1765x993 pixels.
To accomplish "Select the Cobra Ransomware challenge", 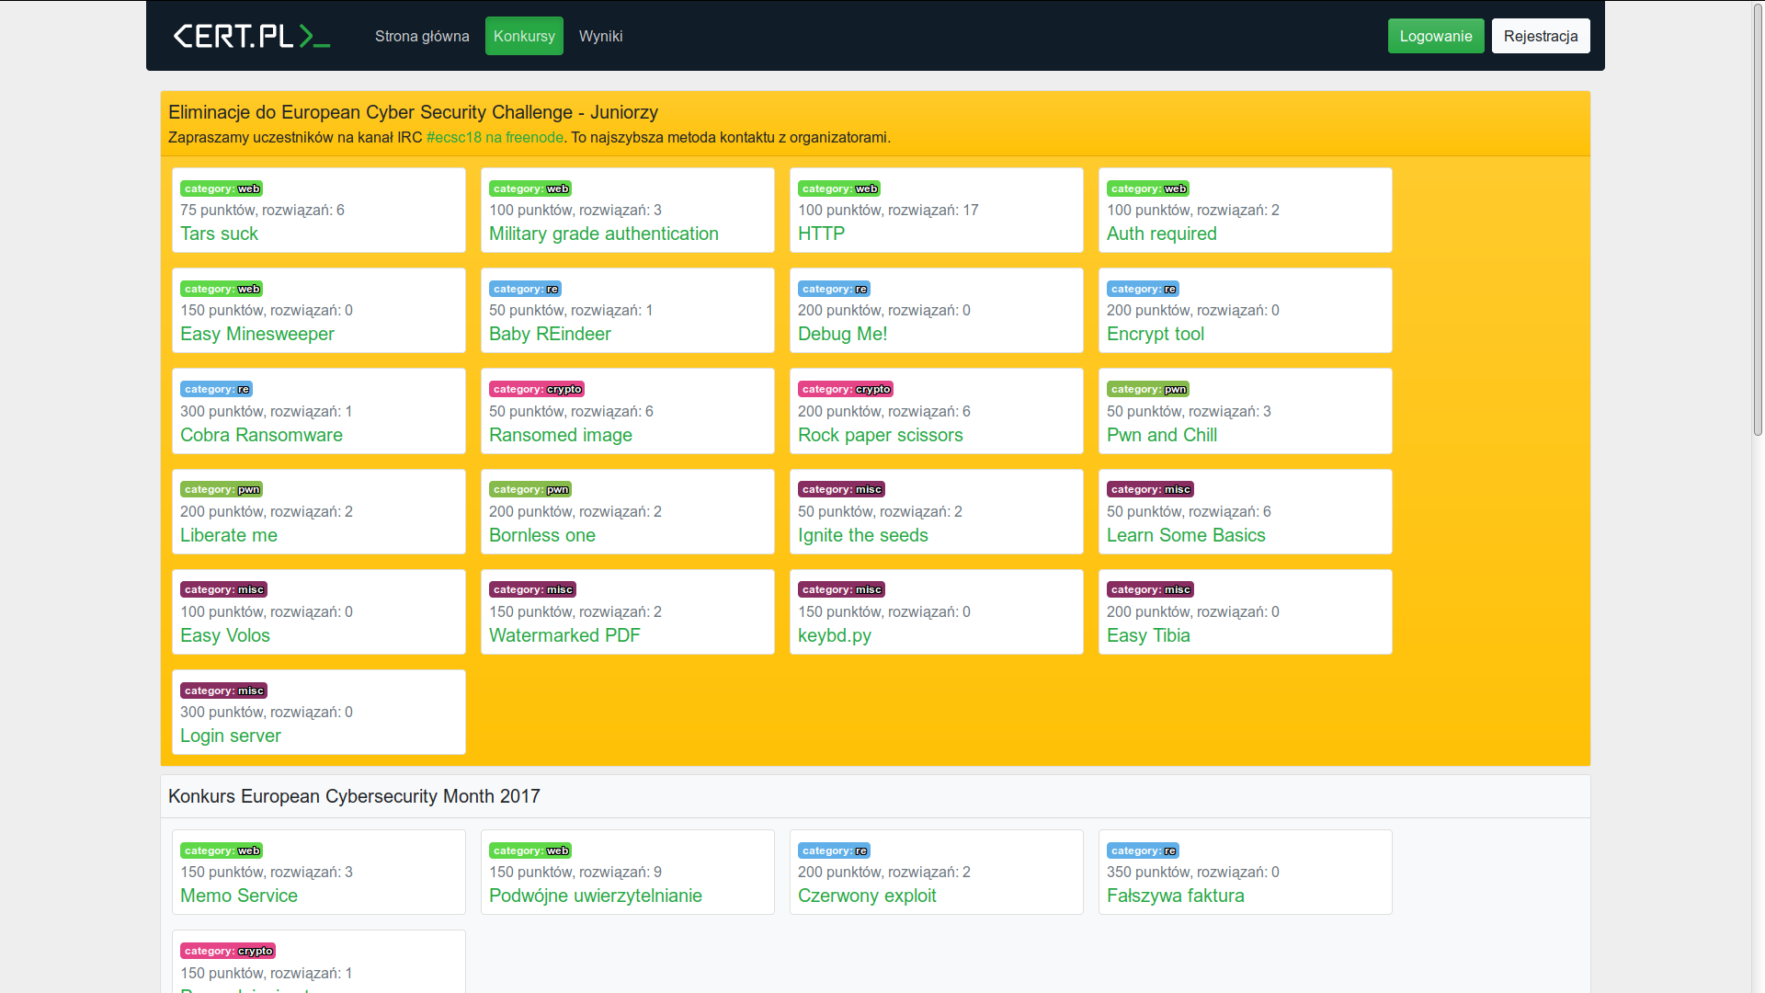I will (261, 435).
